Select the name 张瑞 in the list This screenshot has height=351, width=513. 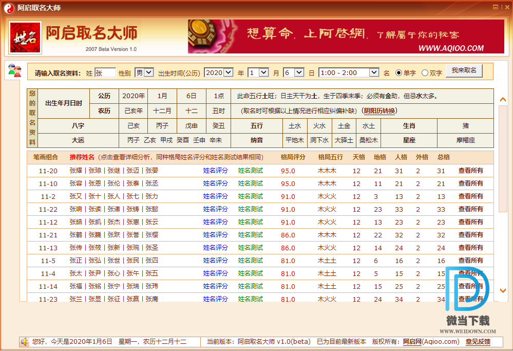[133, 286]
